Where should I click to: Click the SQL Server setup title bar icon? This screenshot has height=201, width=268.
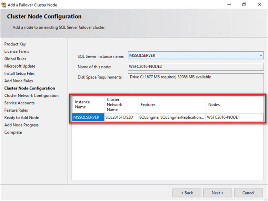[3, 5]
